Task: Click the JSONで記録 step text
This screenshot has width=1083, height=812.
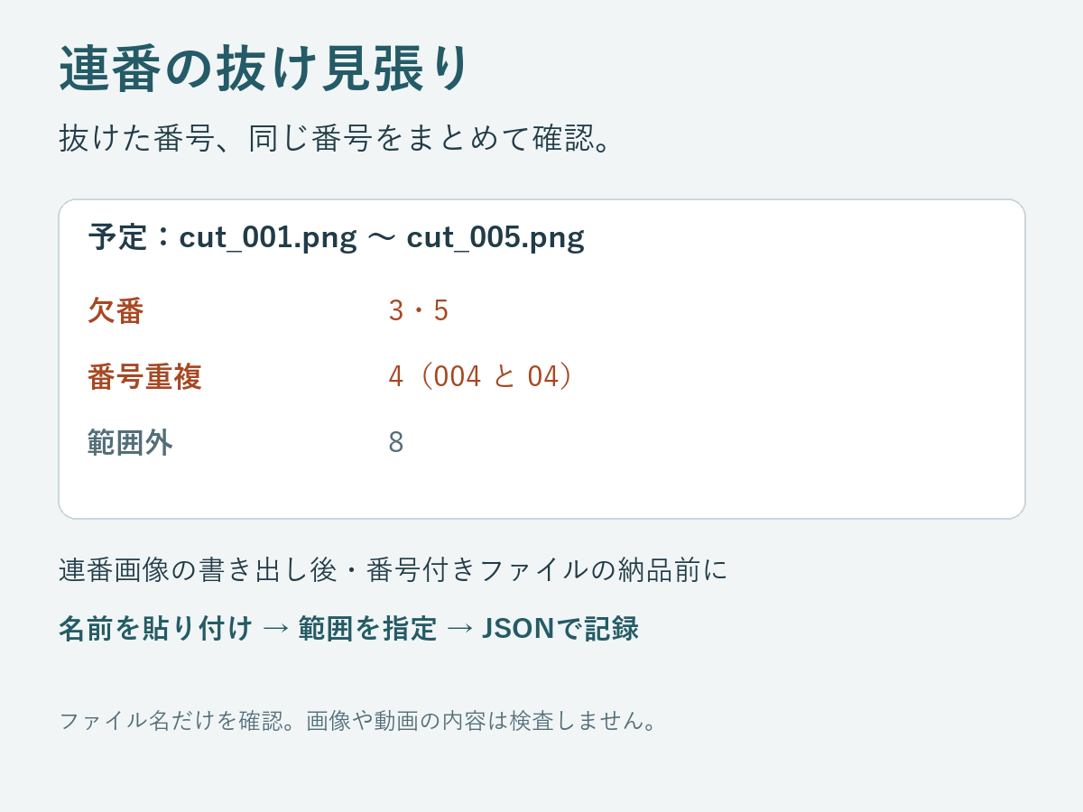Action: coord(560,628)
